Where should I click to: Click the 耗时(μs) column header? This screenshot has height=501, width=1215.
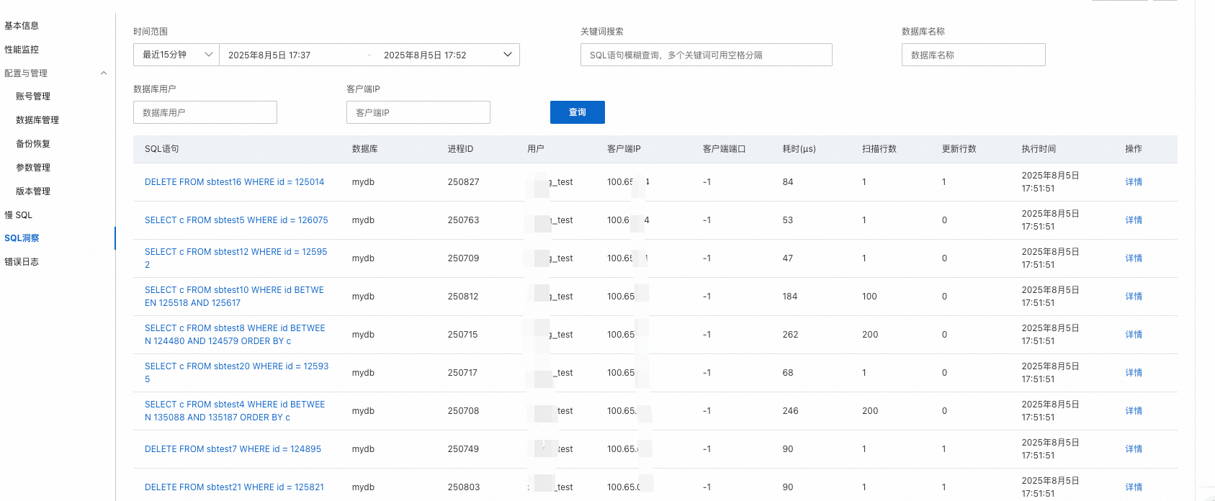tap(799, 149)
